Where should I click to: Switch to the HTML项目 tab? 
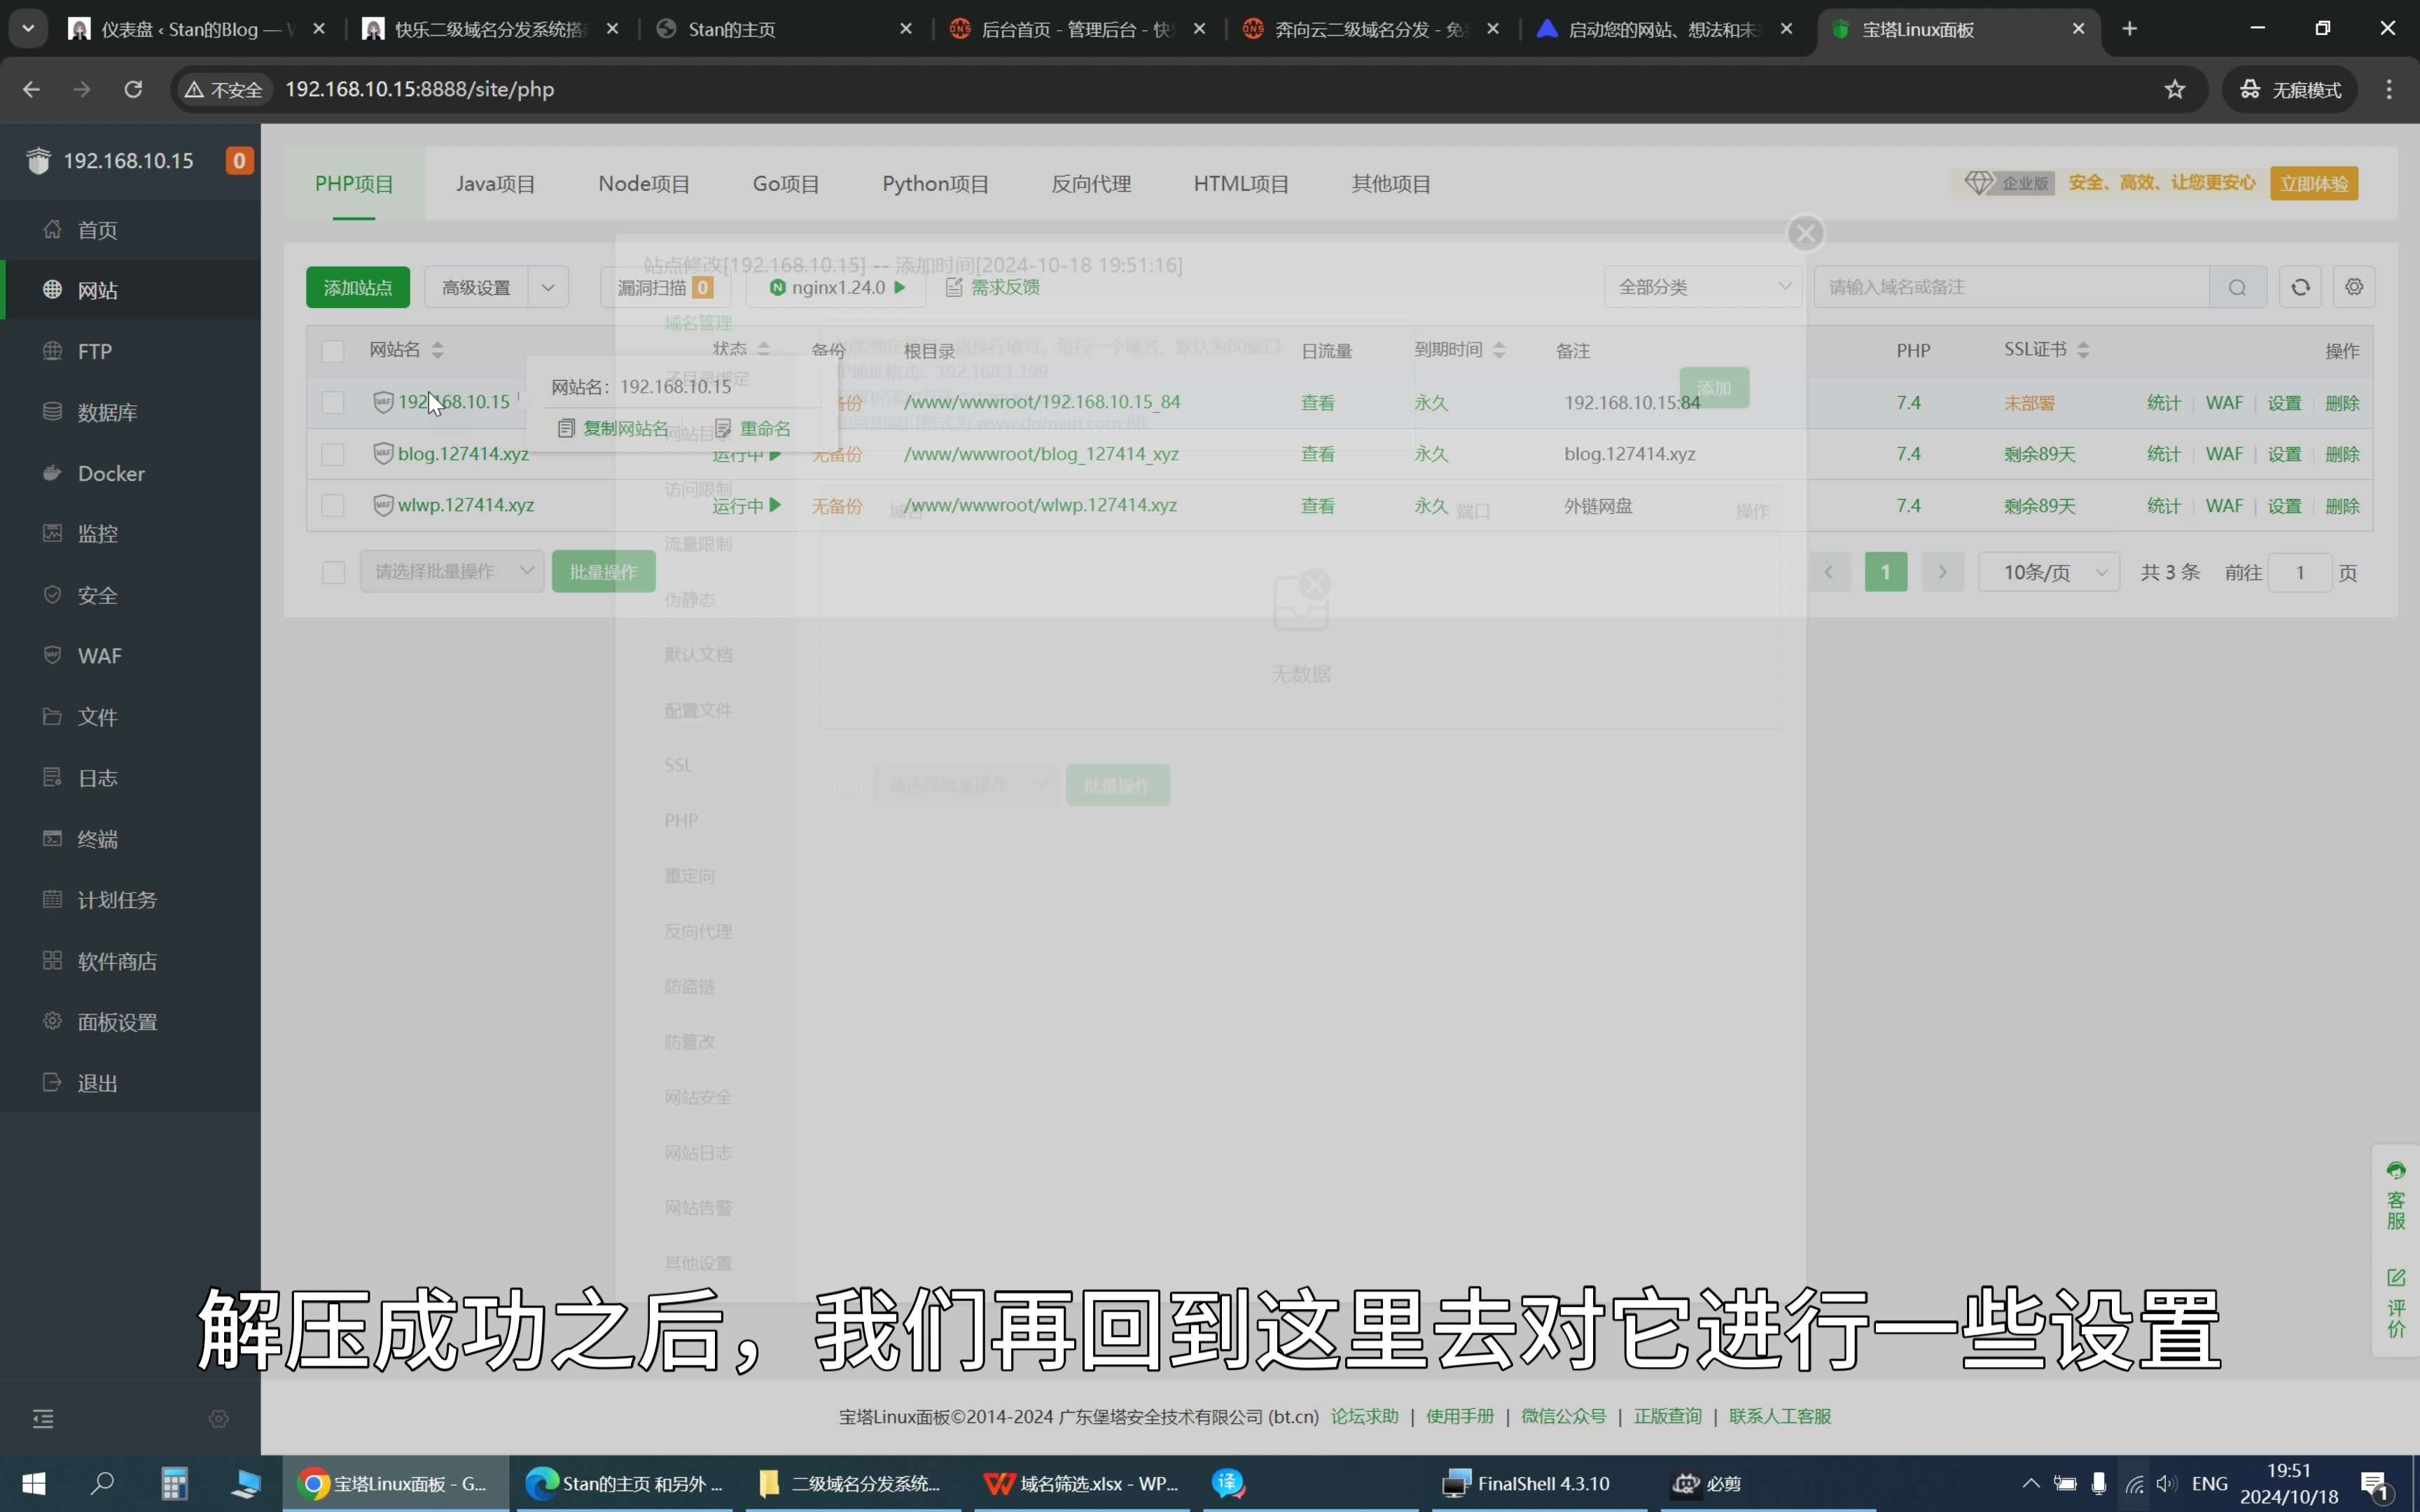point(1241,184)
